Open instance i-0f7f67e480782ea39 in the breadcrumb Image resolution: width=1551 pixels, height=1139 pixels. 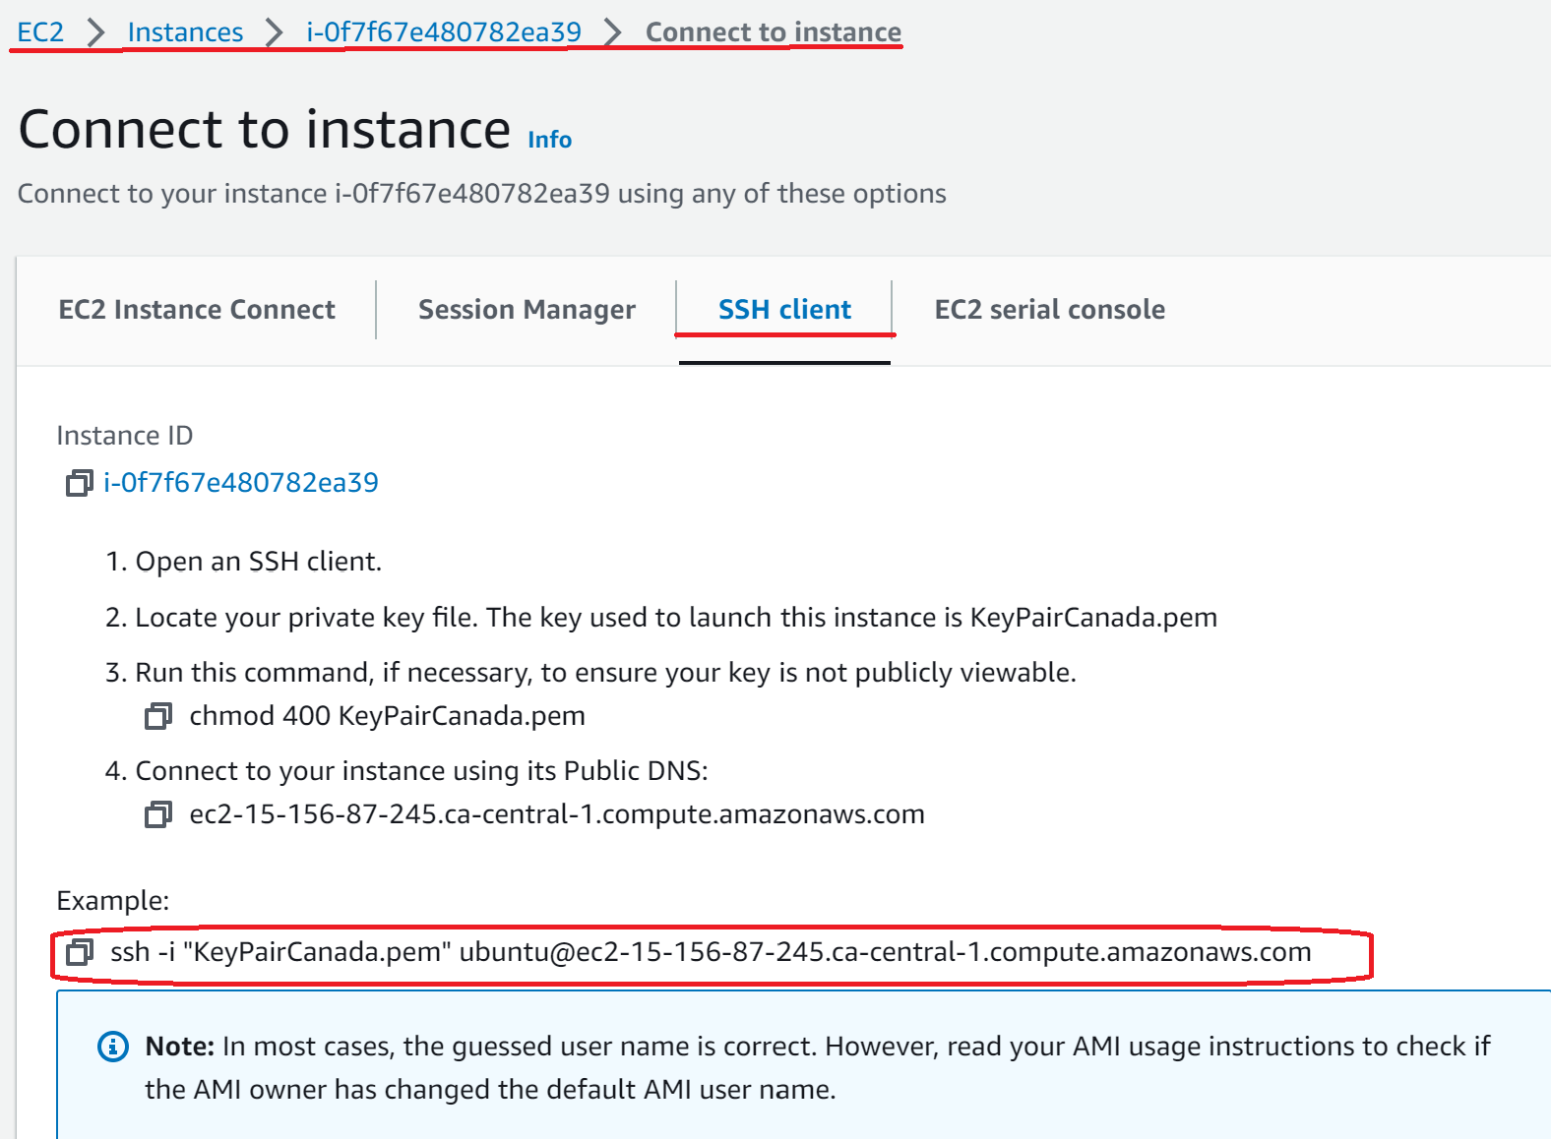[x=444, y=31]
